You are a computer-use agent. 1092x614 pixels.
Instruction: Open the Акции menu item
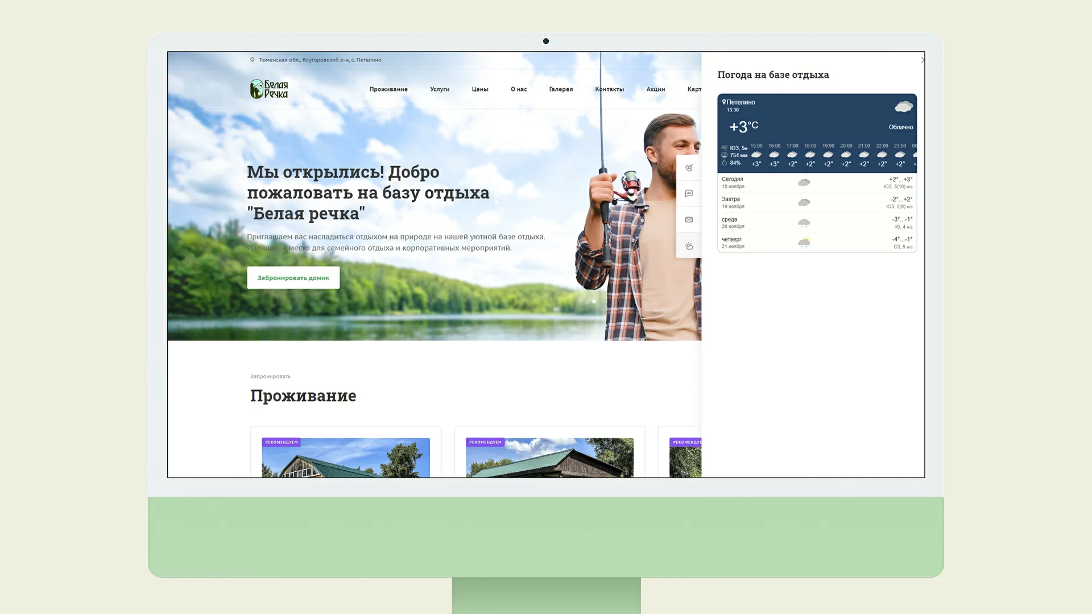click(656, 89)
